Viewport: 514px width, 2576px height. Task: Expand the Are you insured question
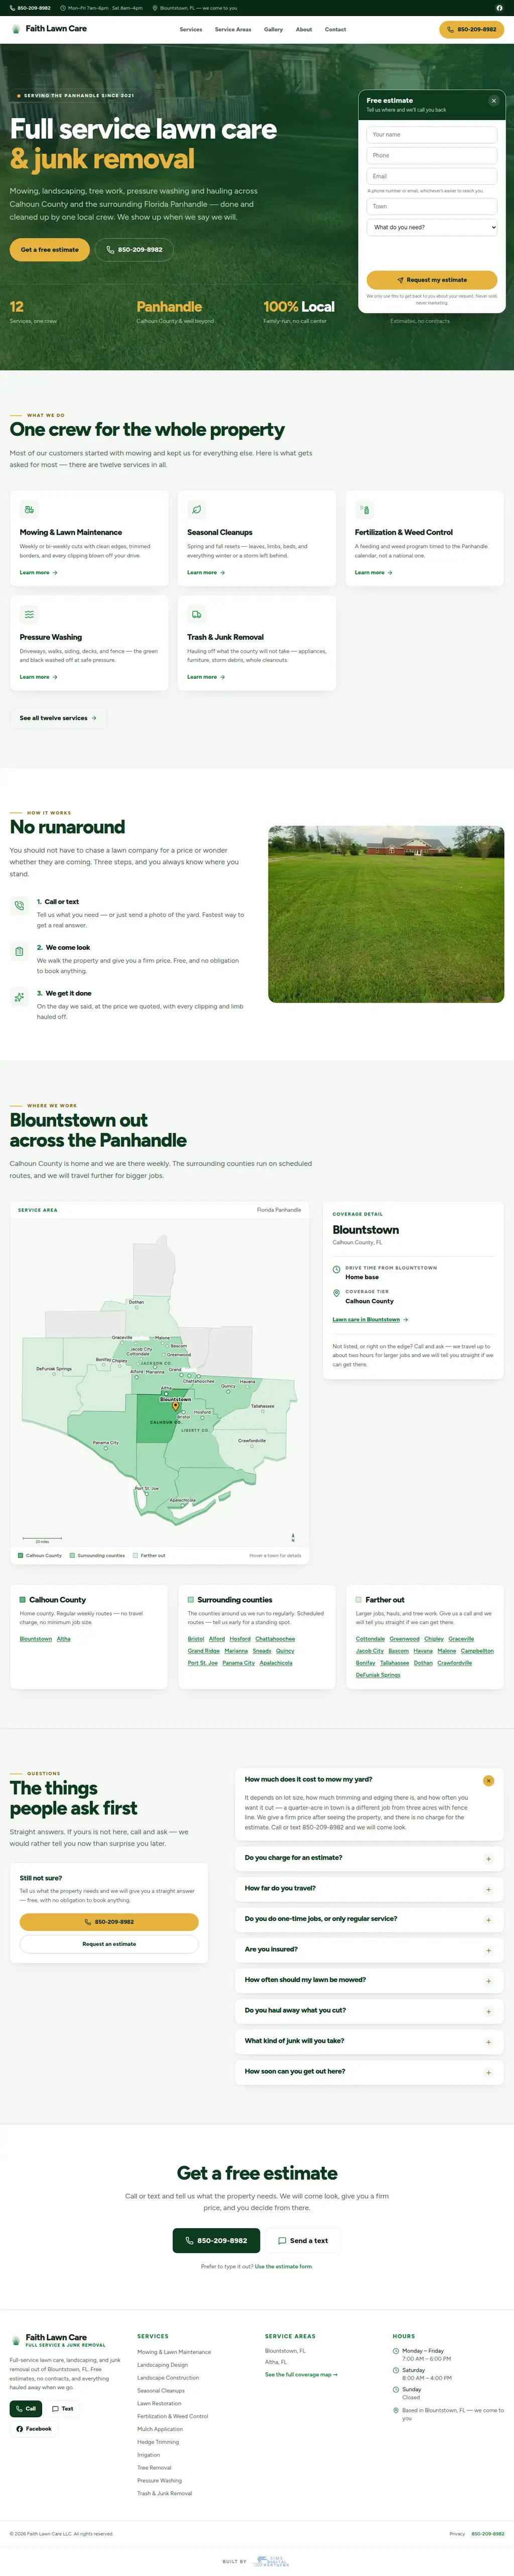click(488, 1950)
